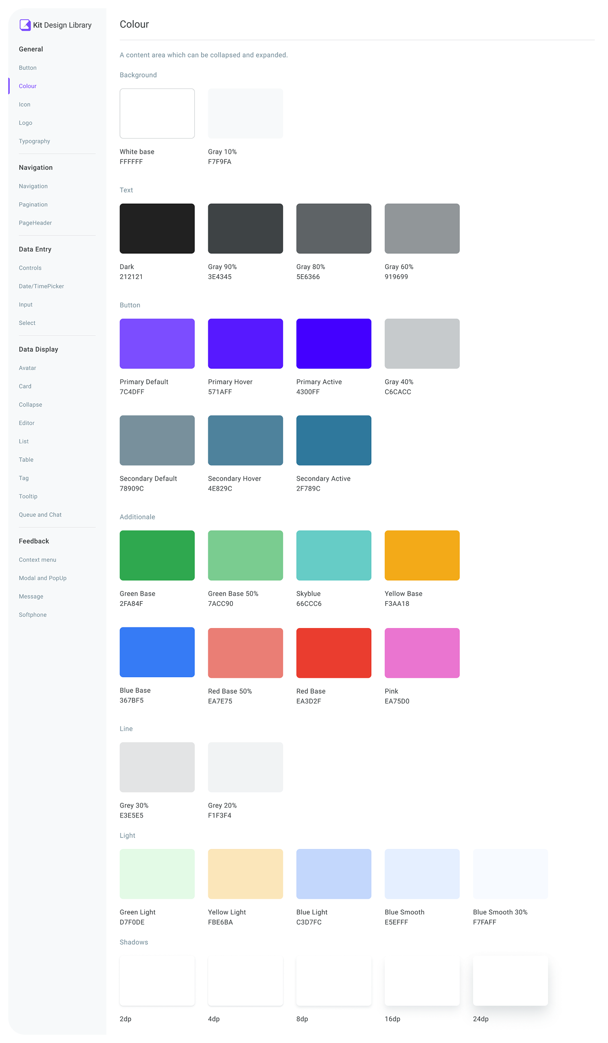Pick the Pink EA75D0 swatch

422,653
